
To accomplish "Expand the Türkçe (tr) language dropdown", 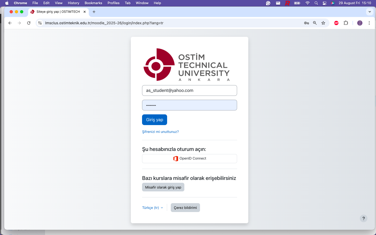I will click(x=152, y=208).
